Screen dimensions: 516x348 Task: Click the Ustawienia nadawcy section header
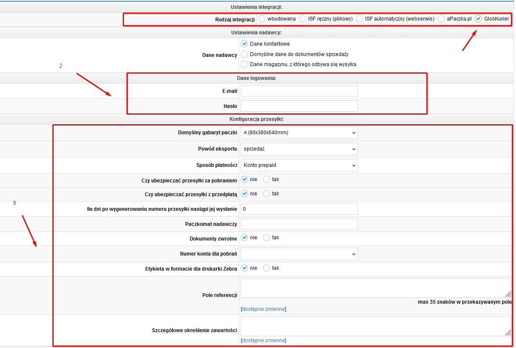[256, 33]
